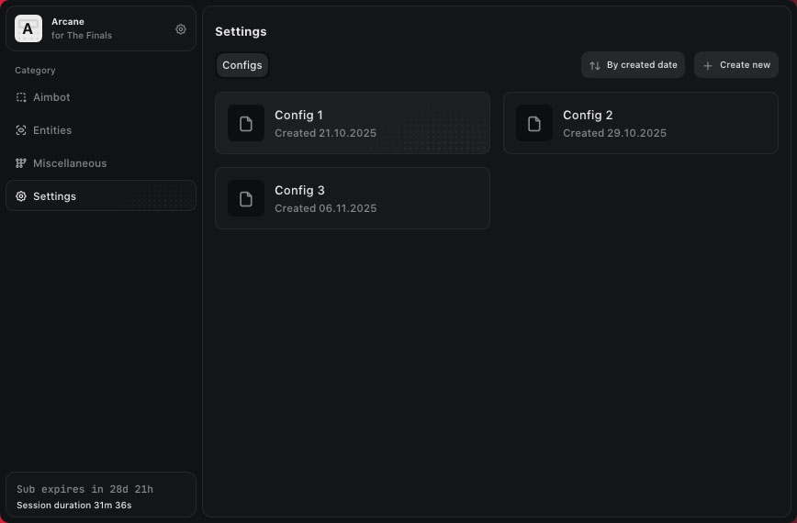Click the Sub expires status panel
The width and height of the screenshot is (797, 523).
(101, 496)
